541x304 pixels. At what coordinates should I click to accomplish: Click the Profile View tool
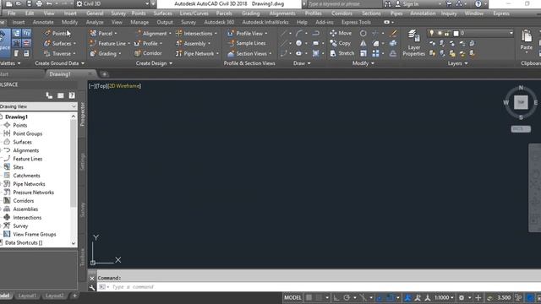click(247, 34)
